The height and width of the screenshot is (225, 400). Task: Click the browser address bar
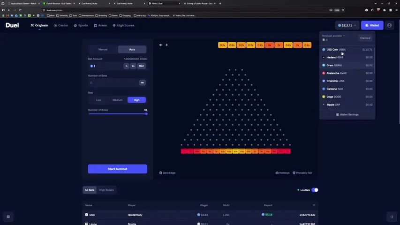tap(185, 10)
